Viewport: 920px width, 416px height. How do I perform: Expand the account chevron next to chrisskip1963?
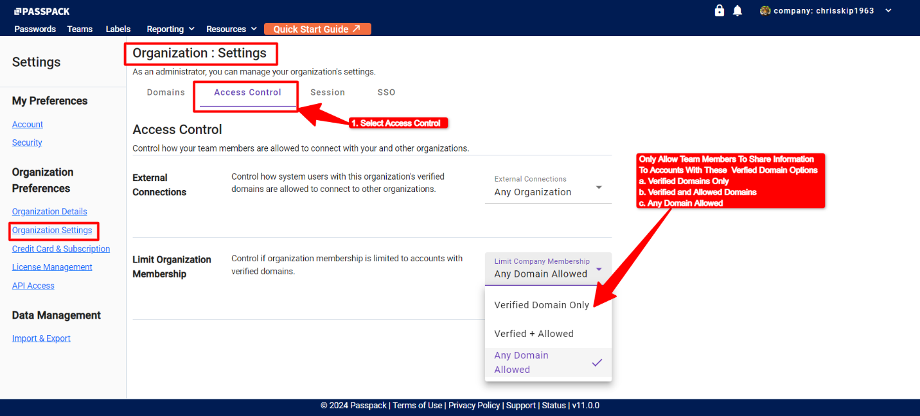(889, 10)
